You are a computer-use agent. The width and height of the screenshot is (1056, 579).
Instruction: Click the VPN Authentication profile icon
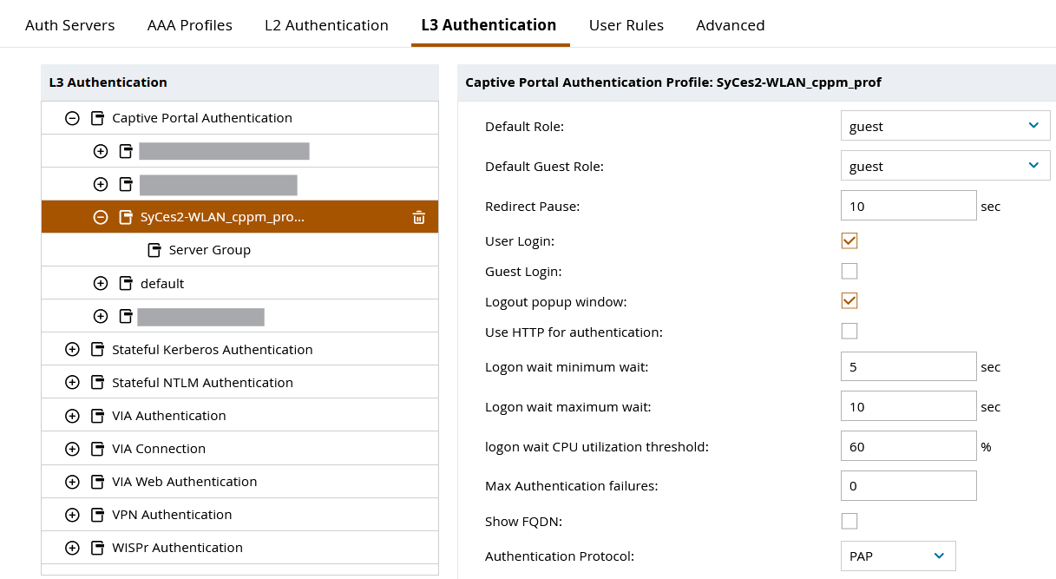[x=98, y=515]
